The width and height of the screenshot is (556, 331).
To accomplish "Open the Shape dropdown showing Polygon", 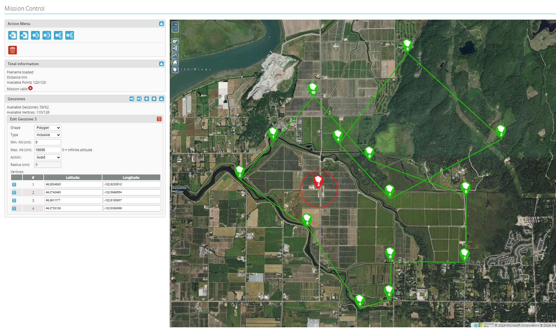I will coord(48,128).
